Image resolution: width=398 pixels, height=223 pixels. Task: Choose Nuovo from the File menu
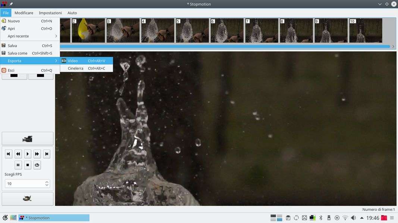tap(30, 21)
